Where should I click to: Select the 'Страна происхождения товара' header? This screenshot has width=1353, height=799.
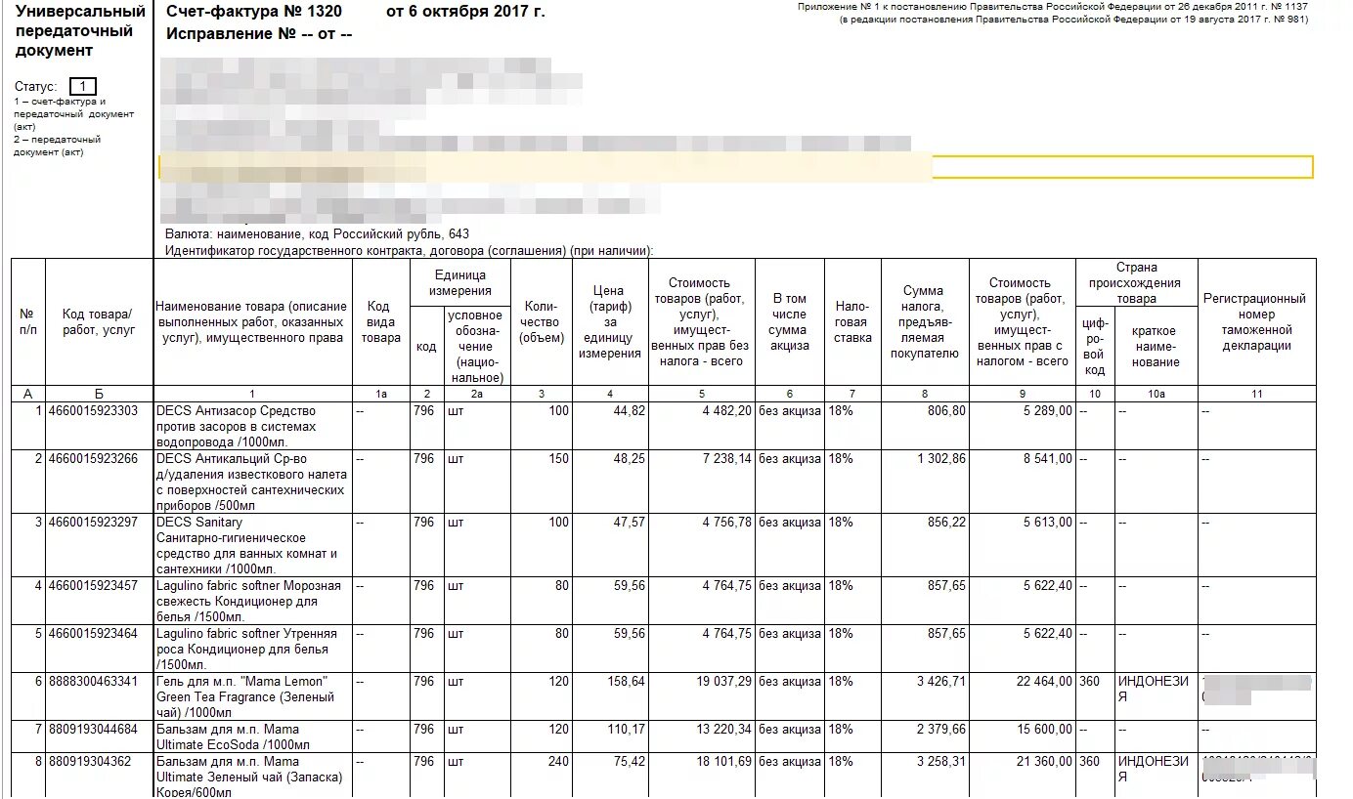click(1137, 283)
